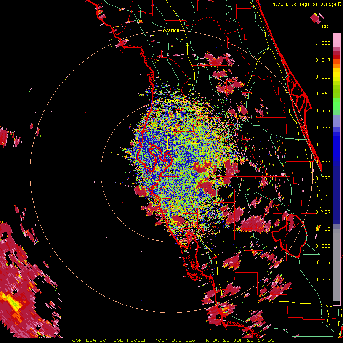Click the 0.520 scale value
This screenshot has width=343, height=343.
pos(323,196)
